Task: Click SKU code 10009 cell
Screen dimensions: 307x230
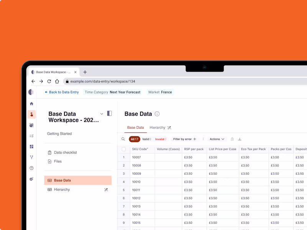Action: pos(142,174)
